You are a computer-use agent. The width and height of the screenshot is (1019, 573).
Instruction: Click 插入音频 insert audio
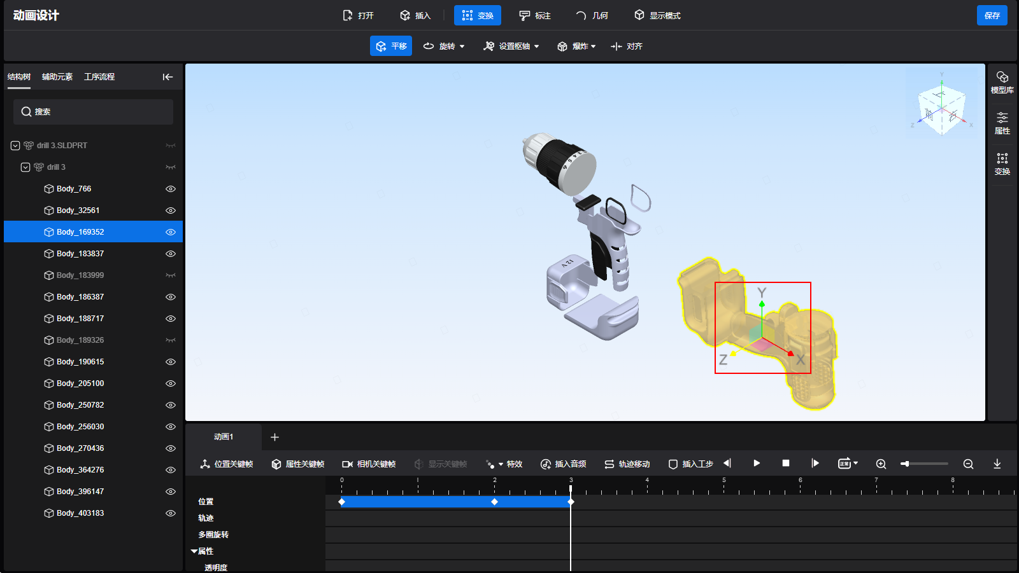[563, 464]
